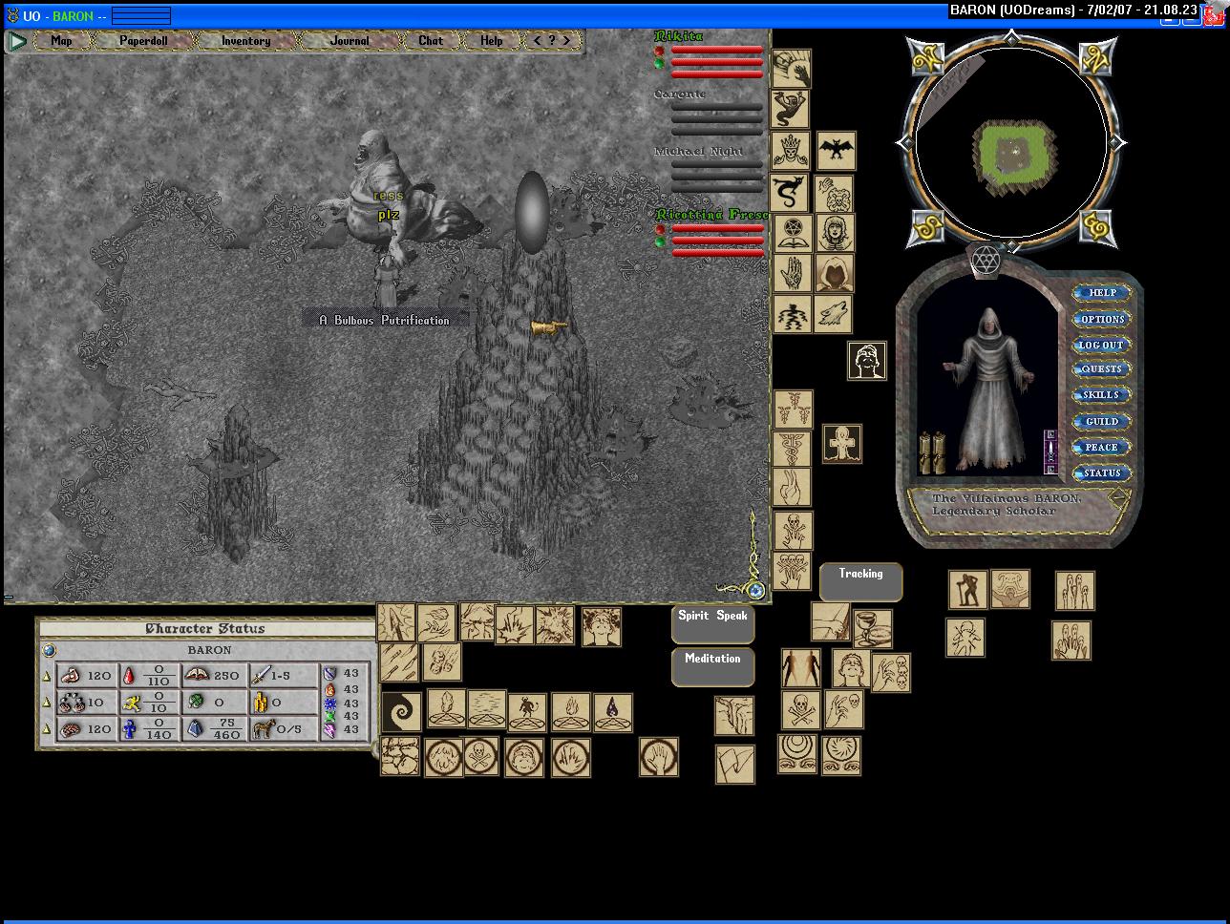The image size is (1230, 924).
Task: Click the howling wolf spell icon
Action: pyautogui.click(x=833, y=314)
